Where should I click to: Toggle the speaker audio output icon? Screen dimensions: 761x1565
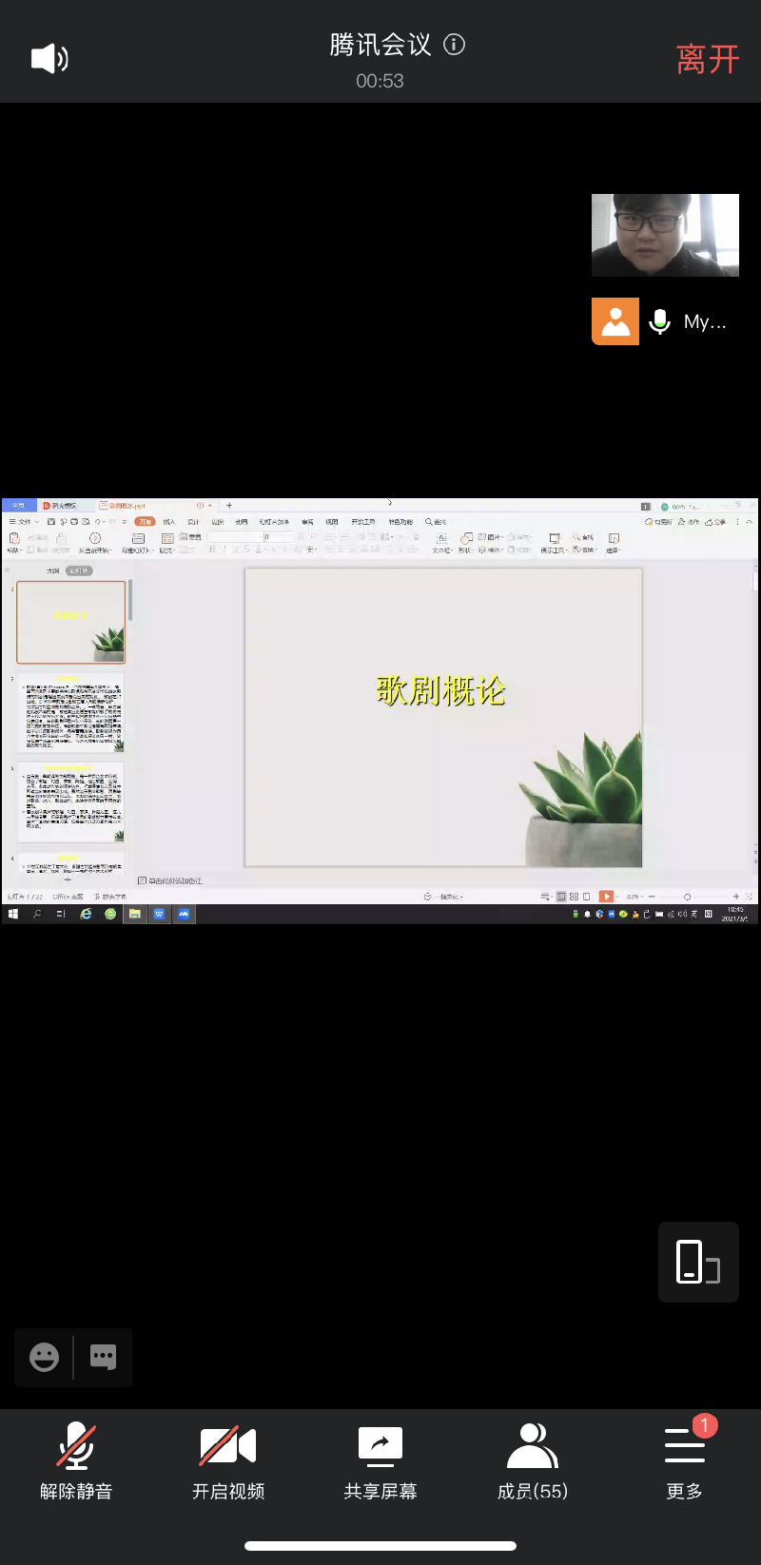point(49,59)
